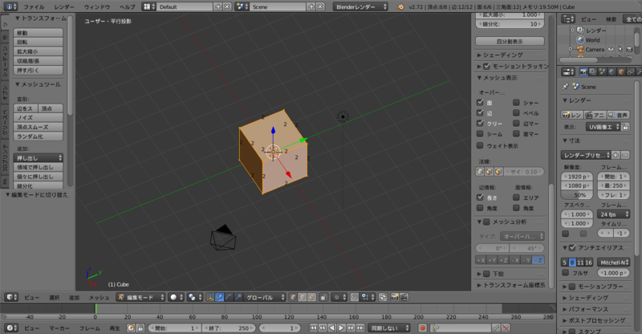Image resolution: width=642 pixels, height=334 pixels.
Task: Uncheck the 長さ edge length checkbox
Action: pyautogui.click(x=480, y=198)
